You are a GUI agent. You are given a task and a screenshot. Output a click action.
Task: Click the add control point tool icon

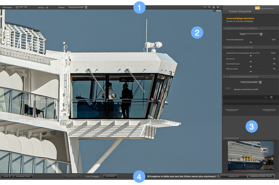228,89
